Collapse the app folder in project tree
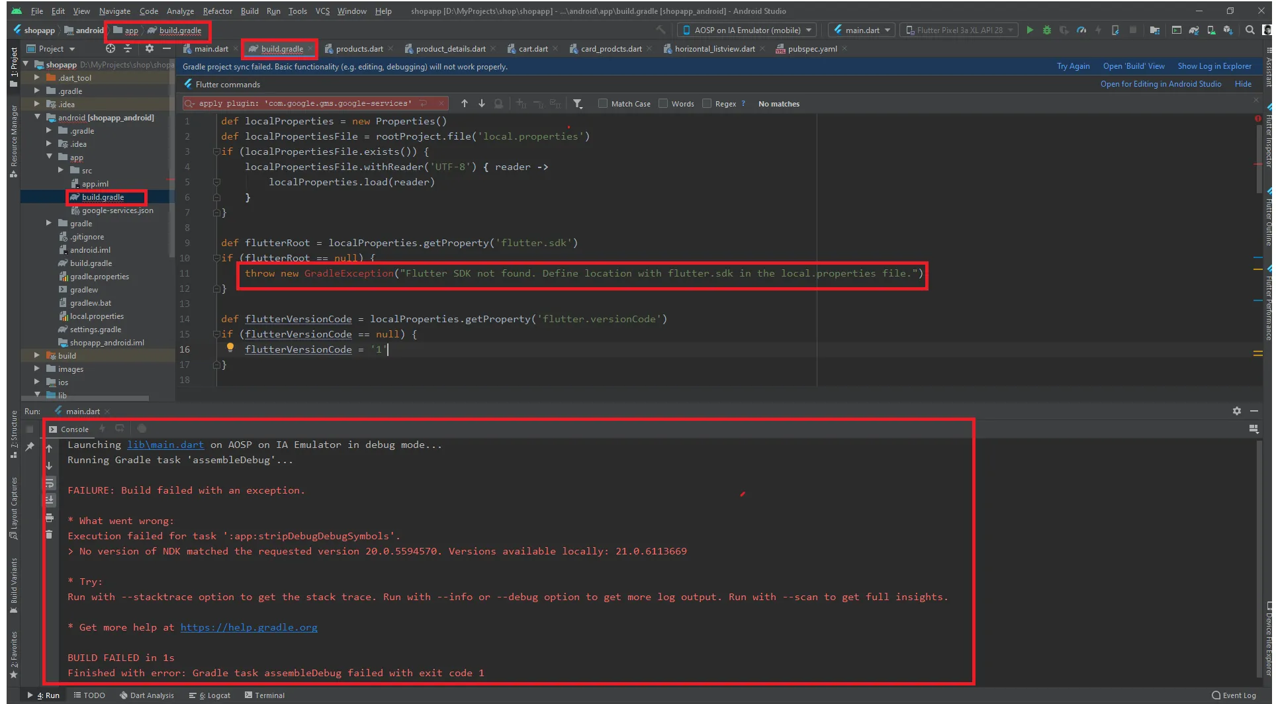Screen dimensions: 1276x704 (x=50, y=157)
